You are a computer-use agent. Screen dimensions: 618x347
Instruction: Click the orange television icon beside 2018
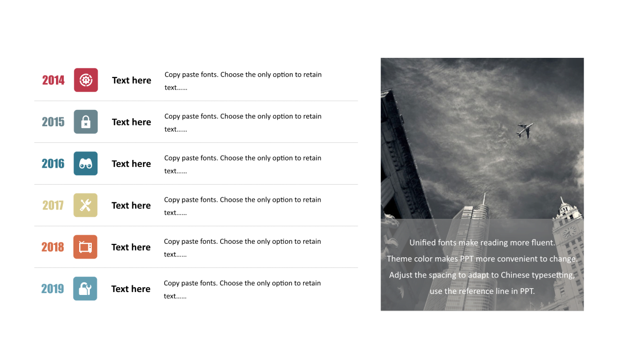(85, 247)
